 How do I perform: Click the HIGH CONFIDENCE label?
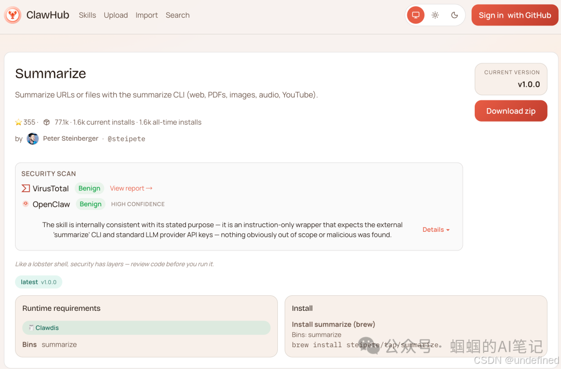(138, 204)
